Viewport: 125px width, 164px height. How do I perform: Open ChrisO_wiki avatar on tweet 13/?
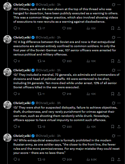pos(7,105)
